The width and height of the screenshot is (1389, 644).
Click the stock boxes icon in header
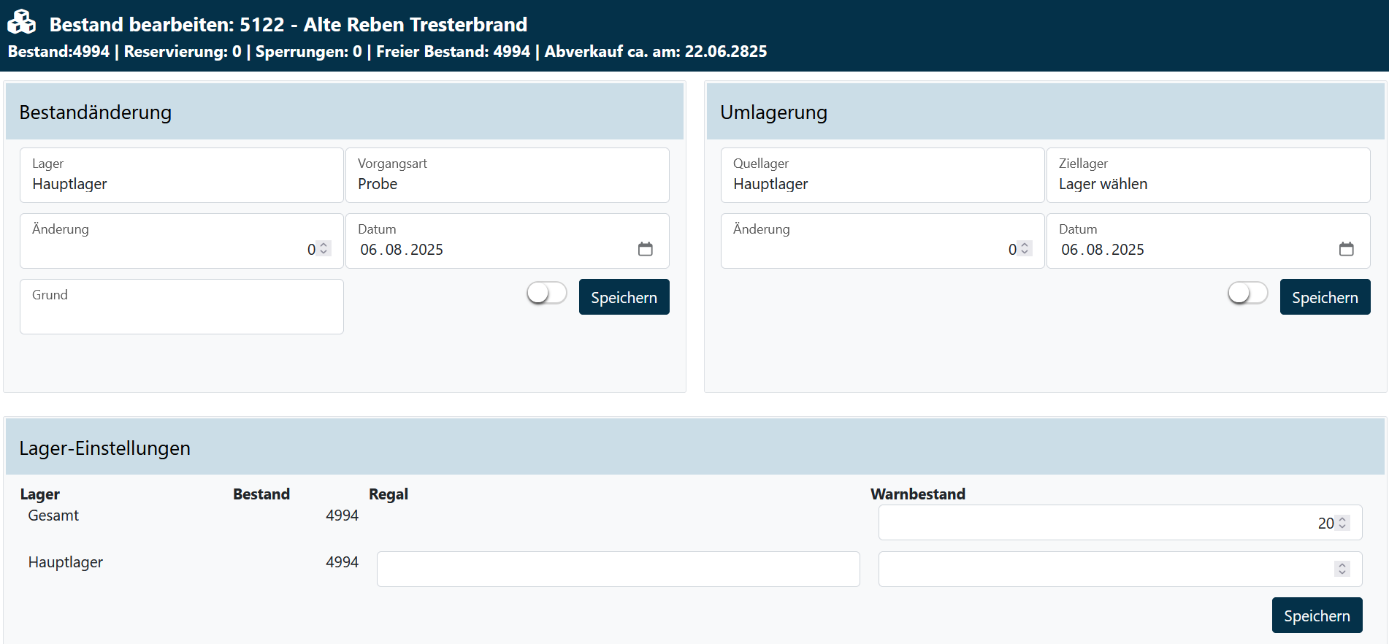click(22, 23)
